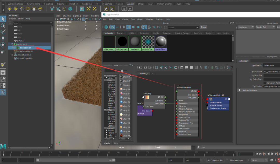This screenshot has width=280, height=164.
Task: Switch to the Shading Groups tab
Action: tap(182, 33)
